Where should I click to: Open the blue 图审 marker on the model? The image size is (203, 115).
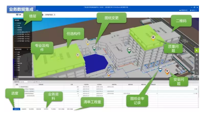click(x=160, y=69)
